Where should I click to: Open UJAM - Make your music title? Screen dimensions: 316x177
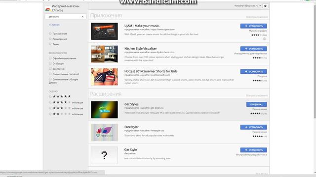pyautogui.click(x=142, y=26)
